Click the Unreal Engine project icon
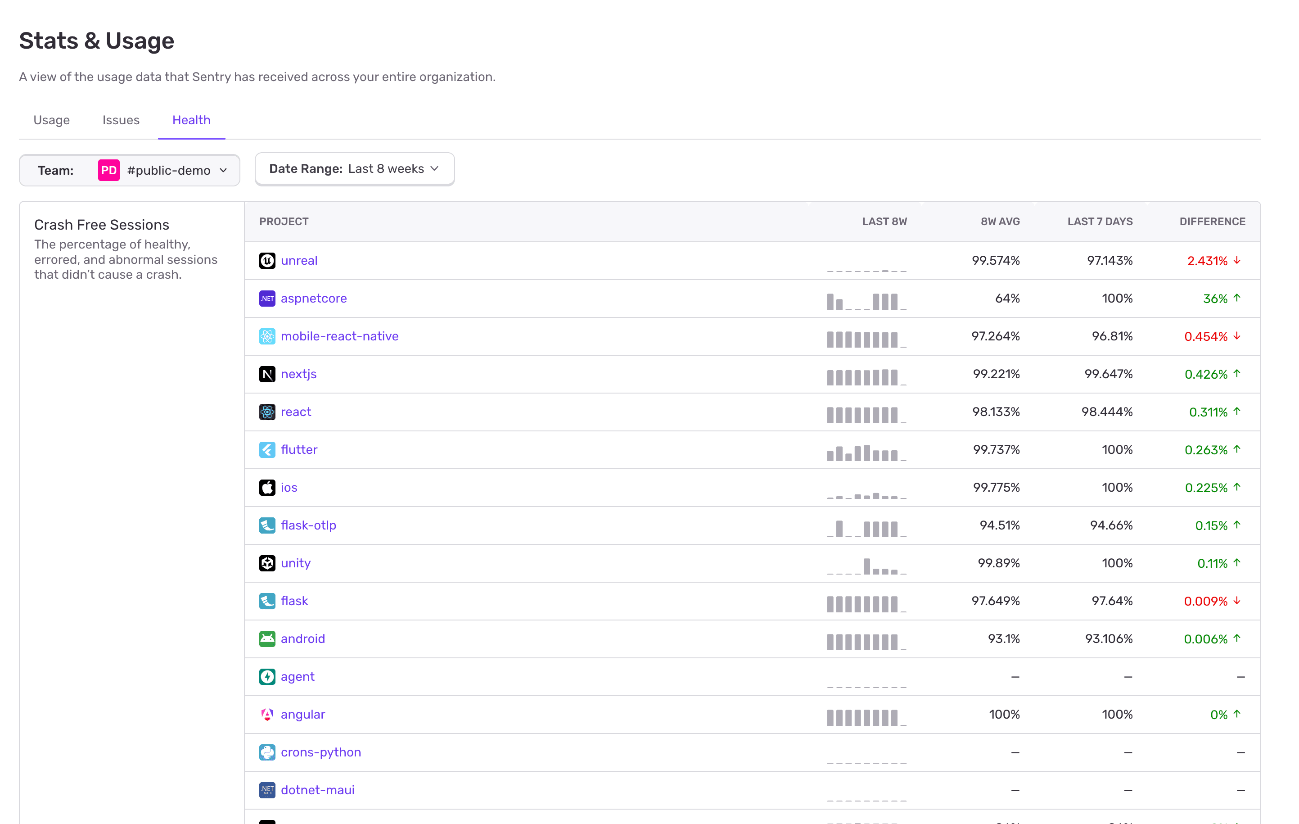The width and height of the screenshot is (1299, 824). [x=267, y=261]
